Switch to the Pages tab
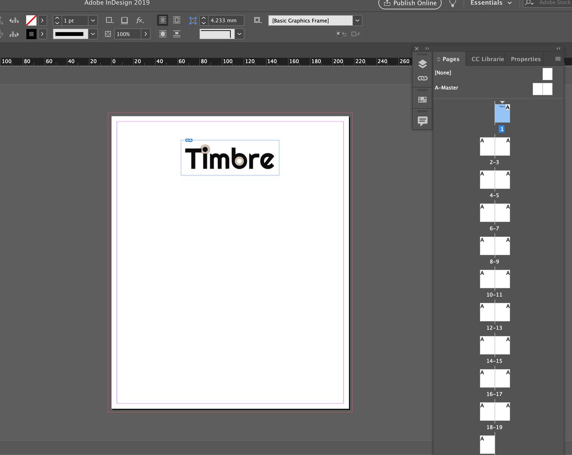Screen dimensions: 572x455 (449, 59)
